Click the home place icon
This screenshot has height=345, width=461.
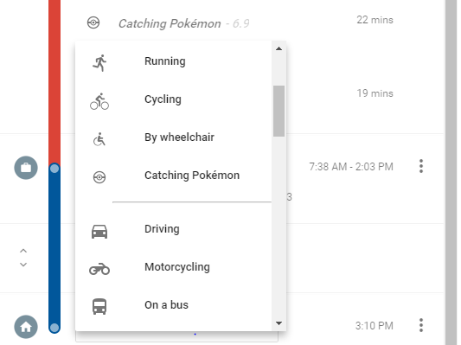click(x=26, y=327)
